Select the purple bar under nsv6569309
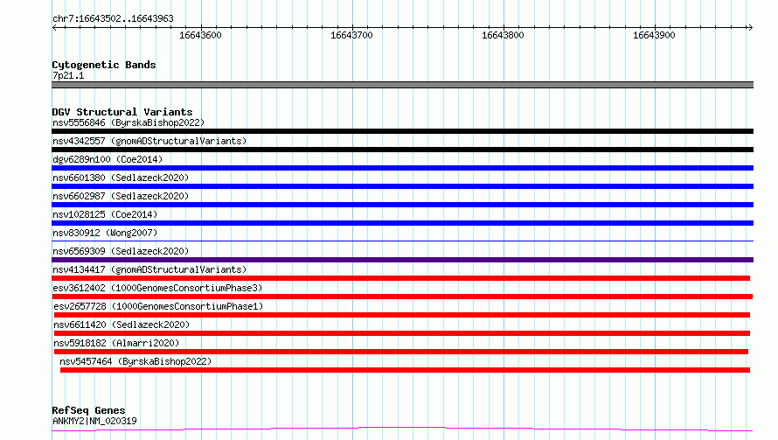778x440 pixels. [402, 260]
